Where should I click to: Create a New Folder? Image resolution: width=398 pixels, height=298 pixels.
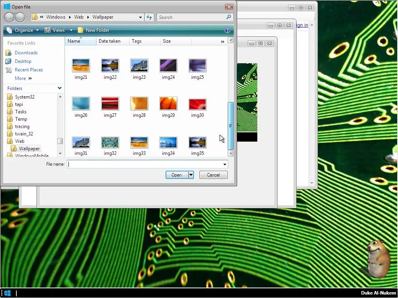pos(93,30)
